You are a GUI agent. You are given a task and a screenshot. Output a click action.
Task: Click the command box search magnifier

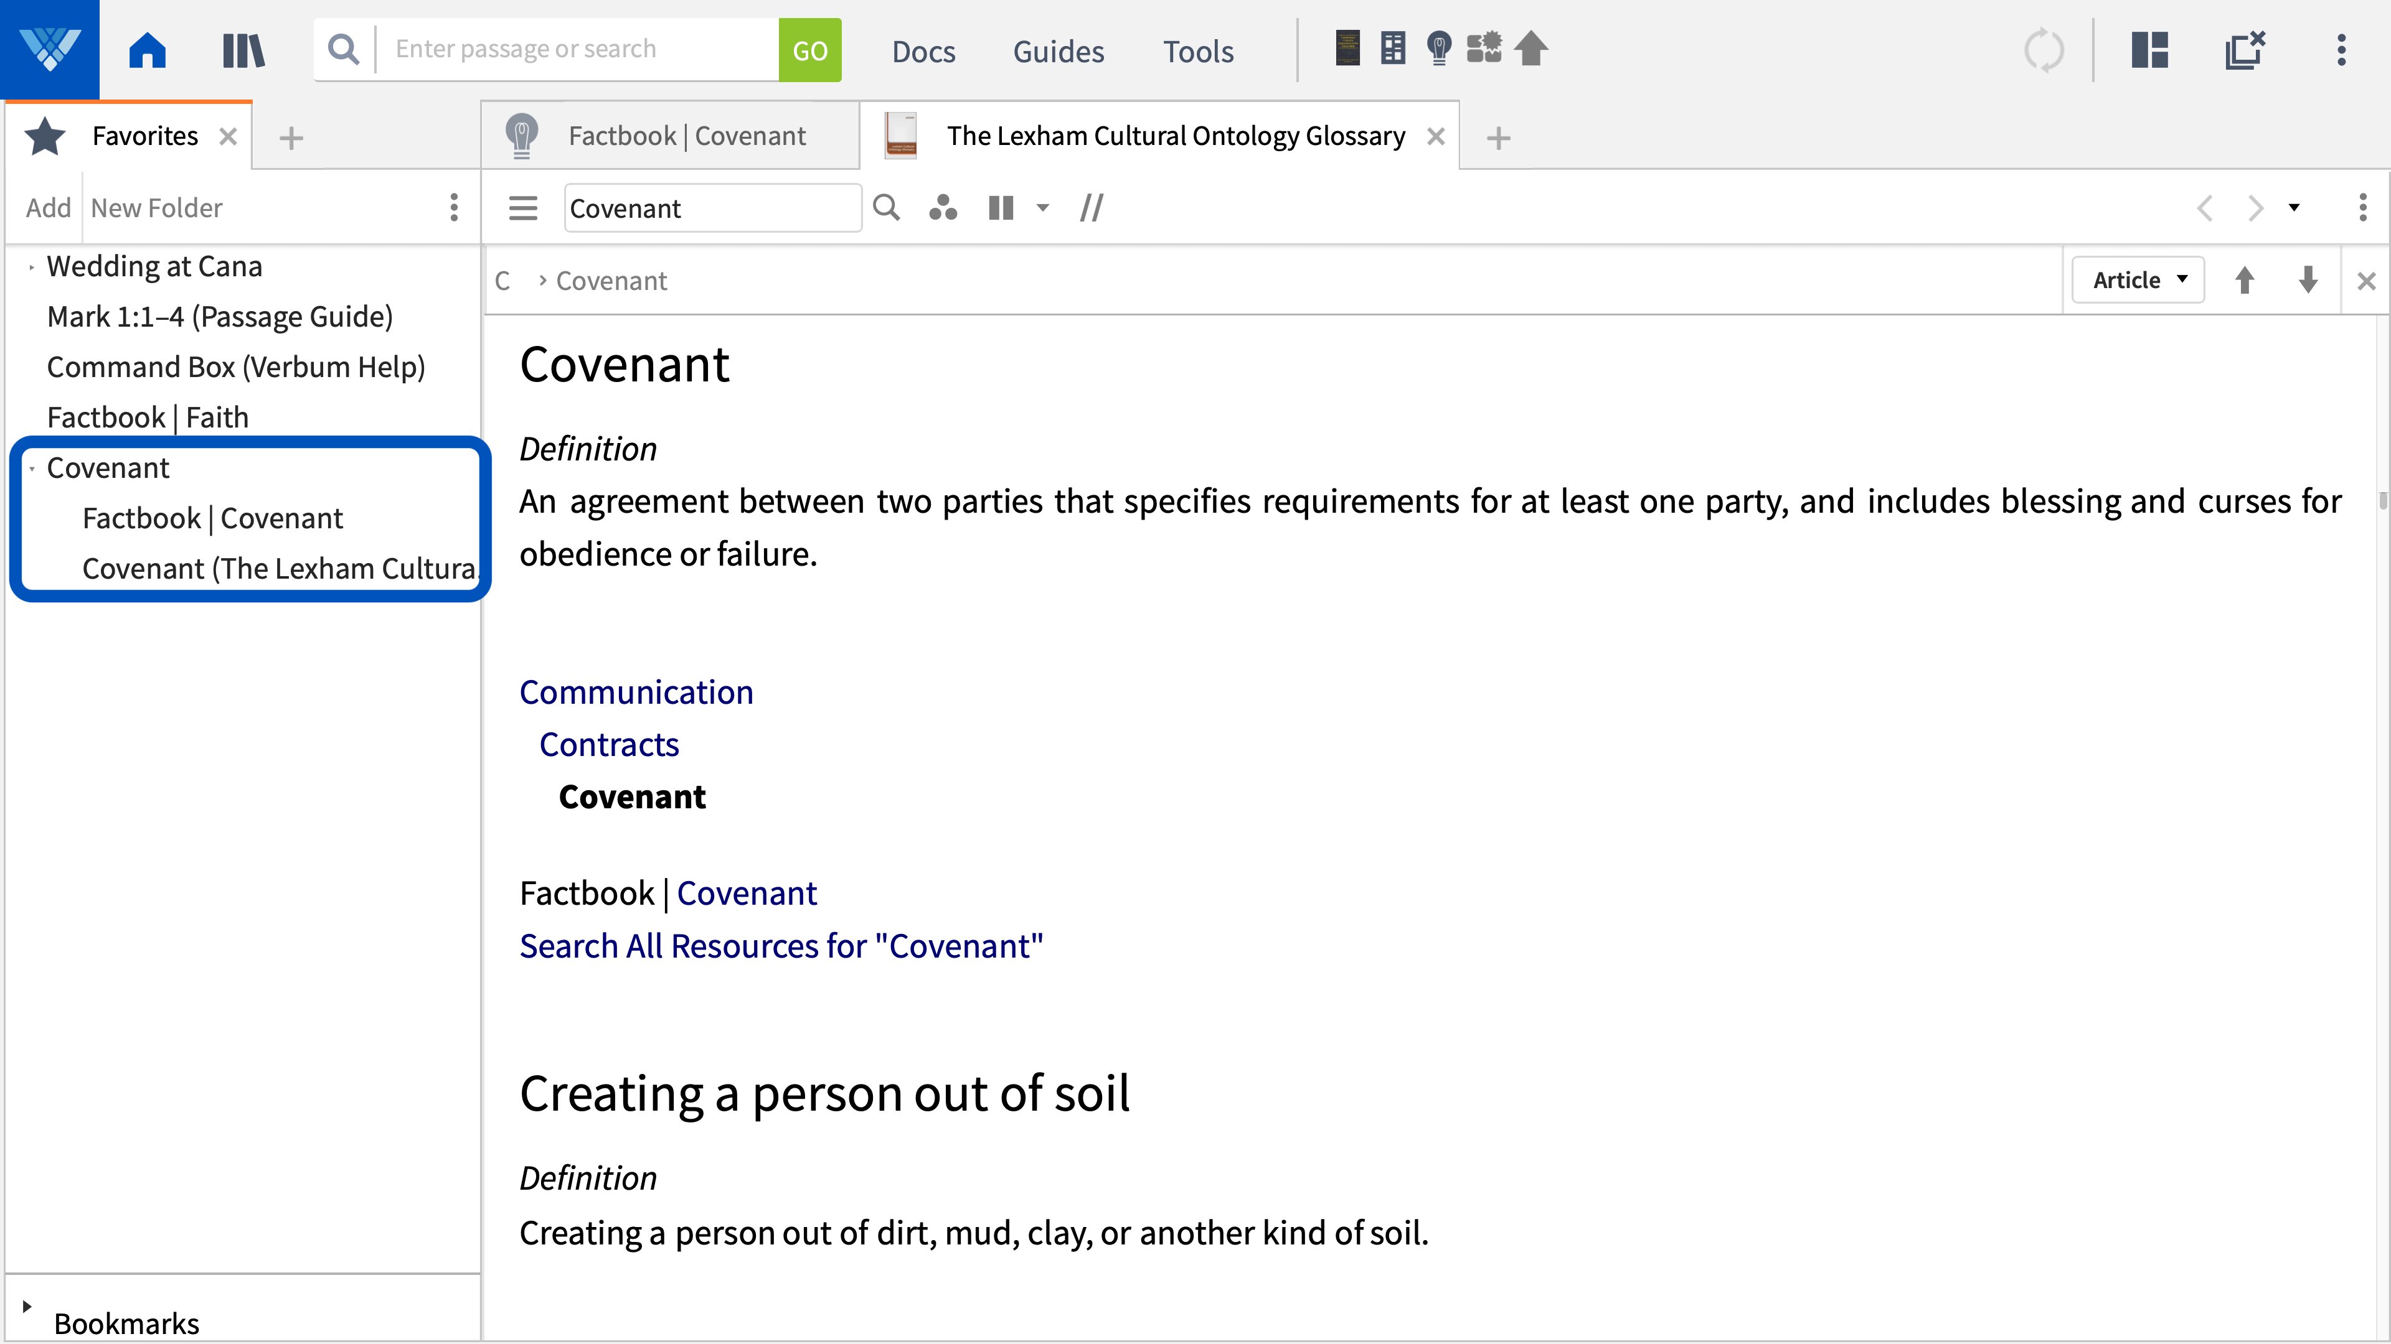(x=344, y=49)
